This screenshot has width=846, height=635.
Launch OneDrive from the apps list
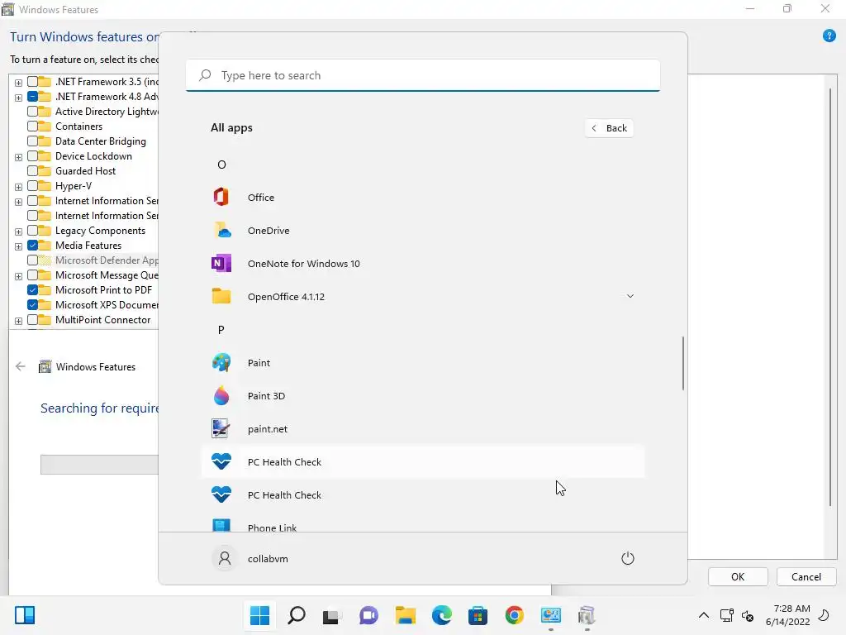422,231
